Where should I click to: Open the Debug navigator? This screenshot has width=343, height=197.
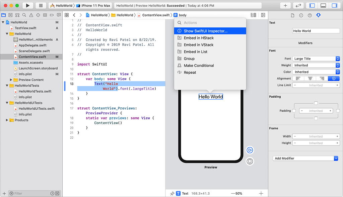coord(45,15)
